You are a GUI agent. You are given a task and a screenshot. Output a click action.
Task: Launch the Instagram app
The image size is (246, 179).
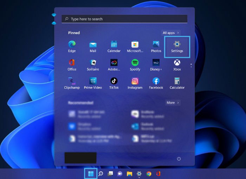click(x=135, y=83)
